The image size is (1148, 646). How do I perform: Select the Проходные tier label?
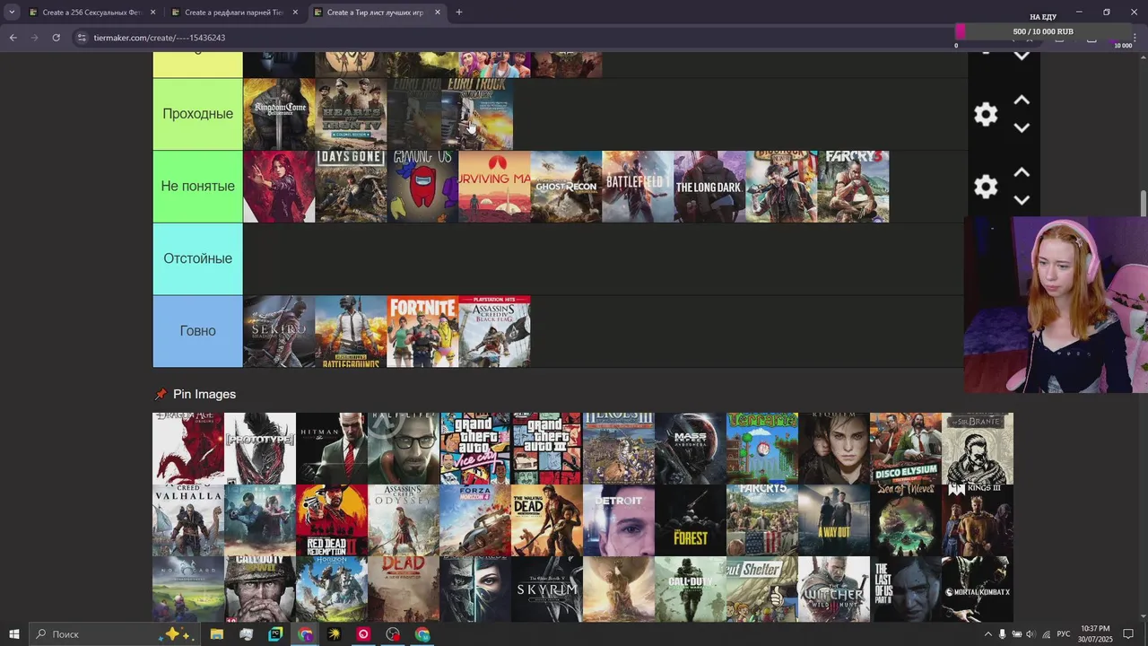pos(197,114)
